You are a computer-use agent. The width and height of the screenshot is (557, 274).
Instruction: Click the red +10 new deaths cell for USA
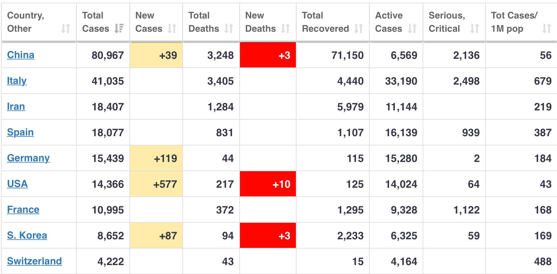[x=268, y=184]
